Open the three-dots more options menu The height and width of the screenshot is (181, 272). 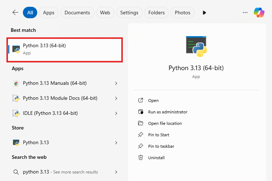point(245,13)
